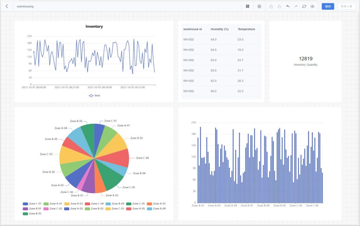The width and height of the screenshot is (360, 226).
Task: Click the warehouse id column header
Action: [192, 29]
